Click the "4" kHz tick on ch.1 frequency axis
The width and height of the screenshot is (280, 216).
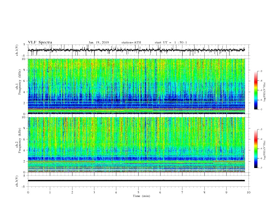pyautogui.click(x=25, y=92)
